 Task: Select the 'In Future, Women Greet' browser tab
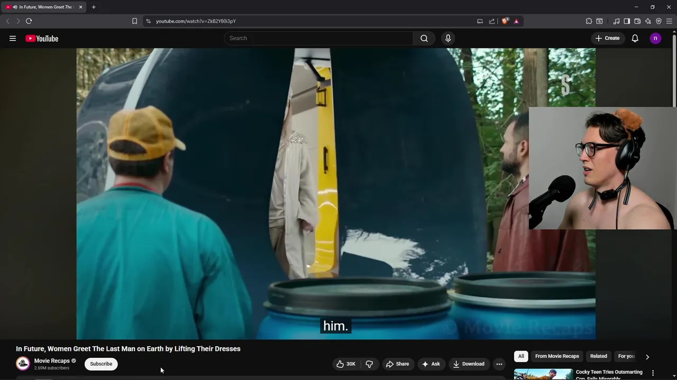(44, 7)
